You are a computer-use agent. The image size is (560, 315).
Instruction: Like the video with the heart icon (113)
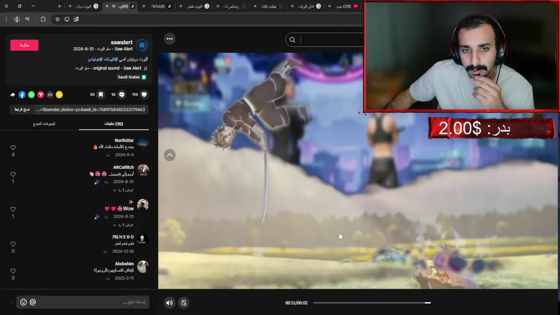(144, 94)
